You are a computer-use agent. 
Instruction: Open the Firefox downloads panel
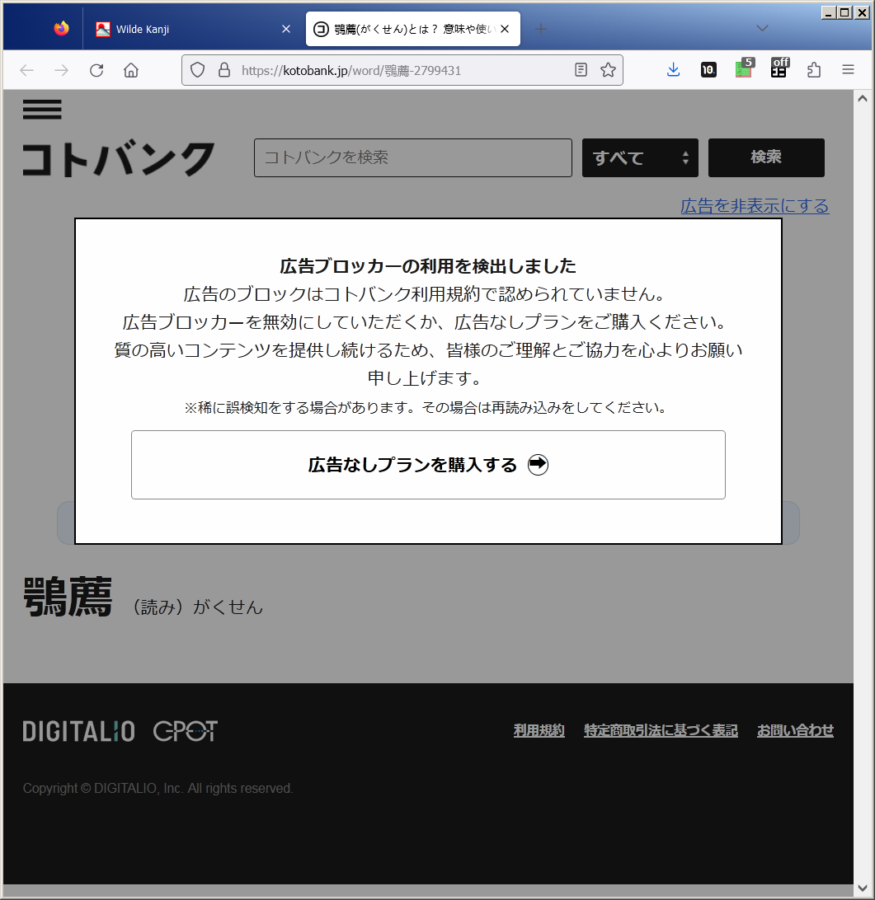tap(673, 70)
